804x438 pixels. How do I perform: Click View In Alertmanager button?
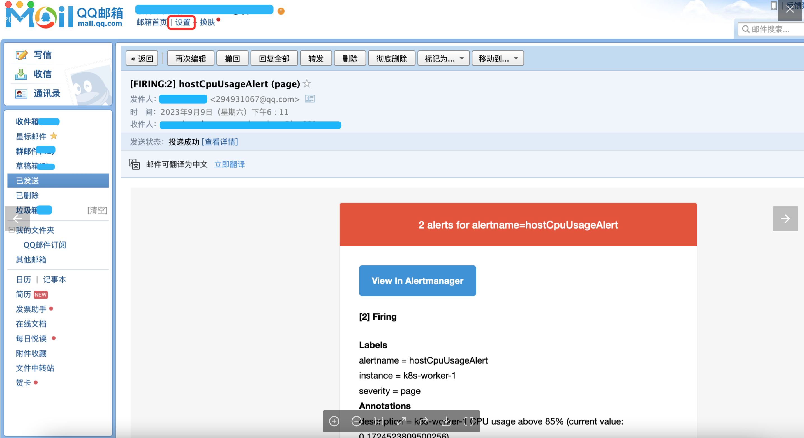[417, 281]
